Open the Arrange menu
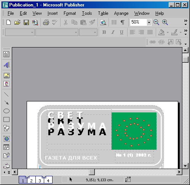 pos(121,13)
